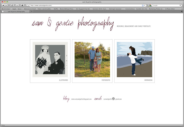
Task: Open the A Photo Editor bookmark
Action: click(170, 9)
